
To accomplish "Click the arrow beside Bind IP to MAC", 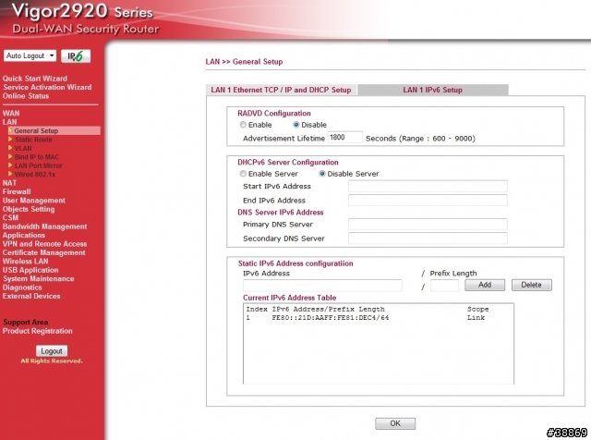I will pyautogui.click(x=10, y=156).
